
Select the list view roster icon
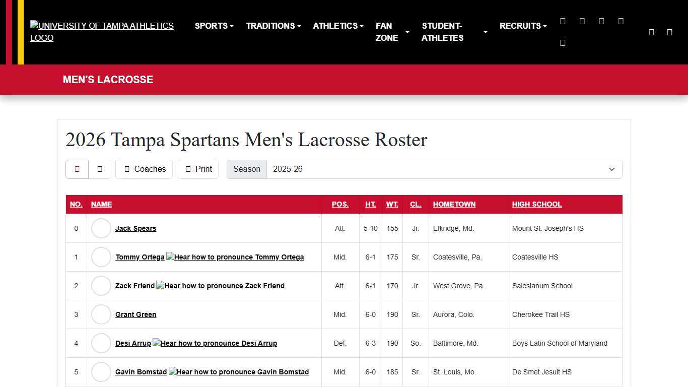[77, 169]
